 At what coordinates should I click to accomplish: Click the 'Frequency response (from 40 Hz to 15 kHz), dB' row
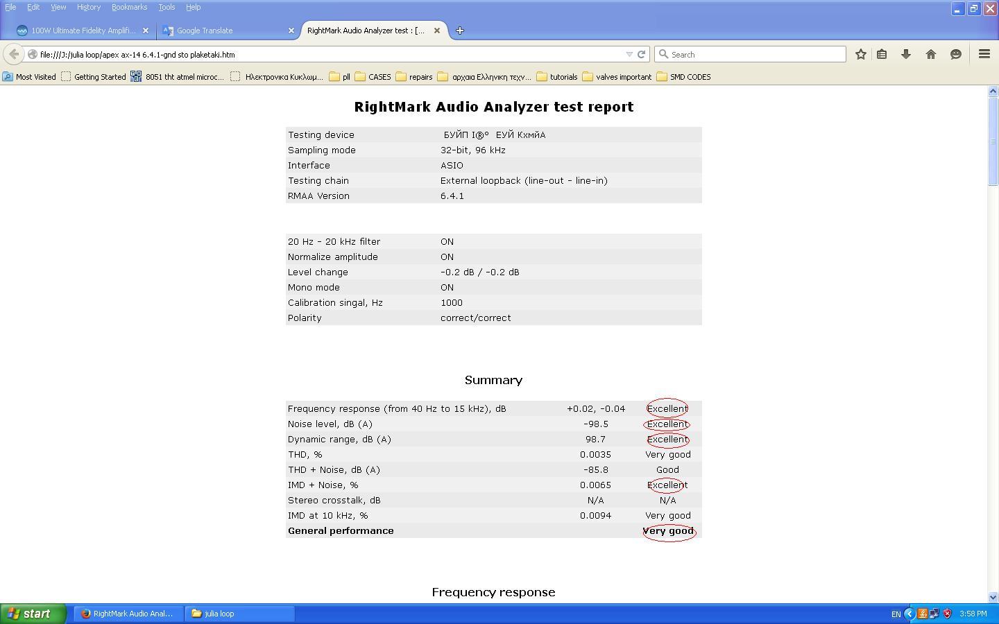494,408
